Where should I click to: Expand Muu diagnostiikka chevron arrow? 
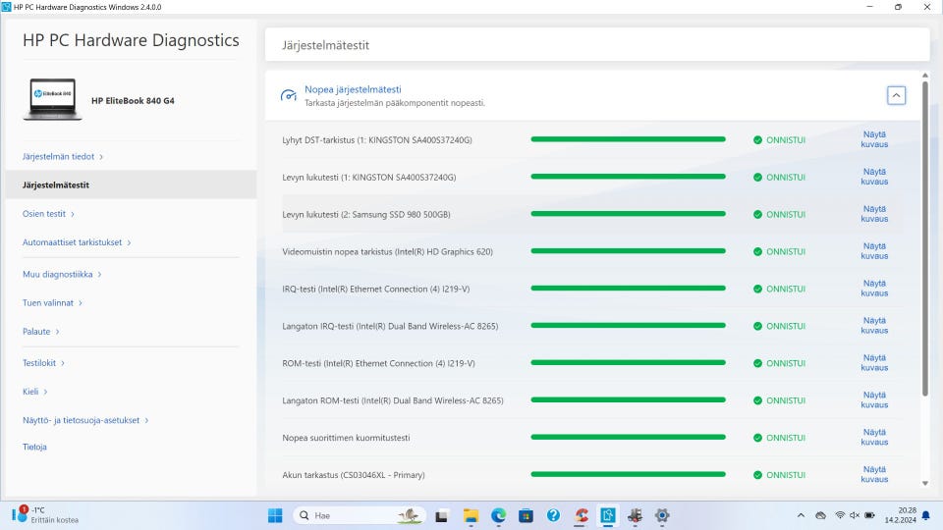click(x=99, y=275)
